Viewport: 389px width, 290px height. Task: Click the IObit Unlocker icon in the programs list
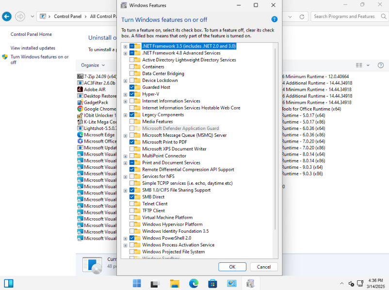pyautogui.click(x=80, y=115)
